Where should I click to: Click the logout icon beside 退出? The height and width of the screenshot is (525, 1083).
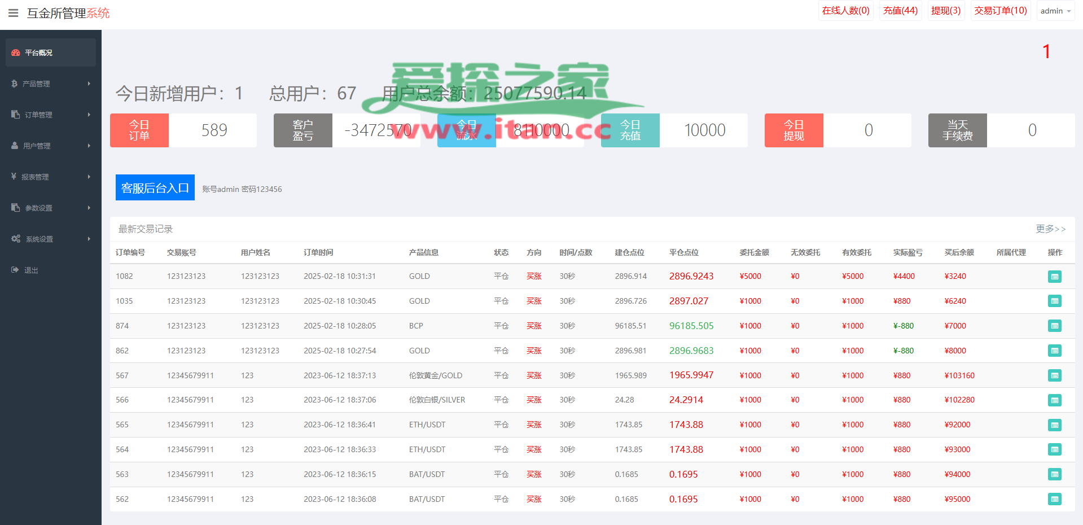point(15,270)
